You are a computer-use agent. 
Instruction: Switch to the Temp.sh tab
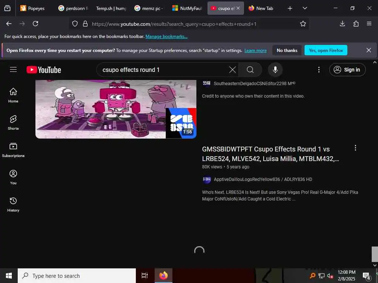click(x=111, y=8)
